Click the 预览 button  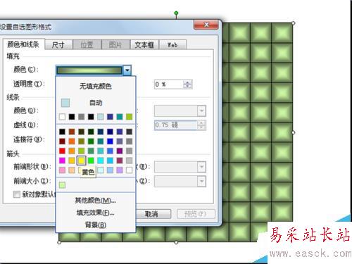tap(196, 214)
